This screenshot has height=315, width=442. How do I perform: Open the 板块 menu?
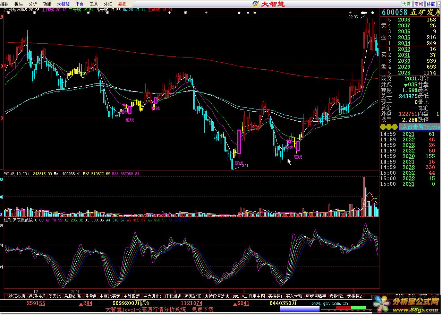(18, 4)
